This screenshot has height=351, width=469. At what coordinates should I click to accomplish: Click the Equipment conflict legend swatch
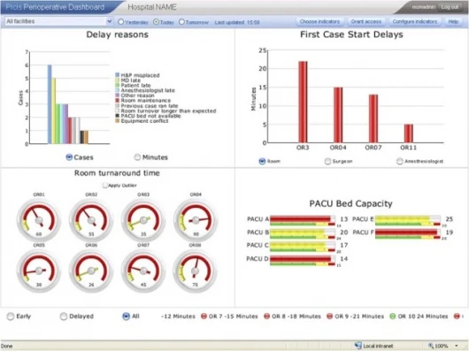(117, 121)
